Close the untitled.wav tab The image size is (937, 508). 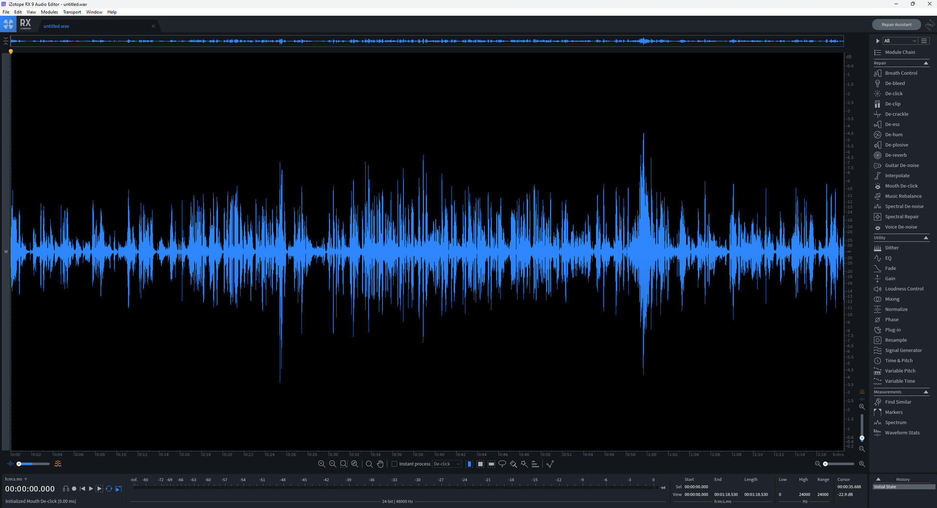tap(153, 26)
